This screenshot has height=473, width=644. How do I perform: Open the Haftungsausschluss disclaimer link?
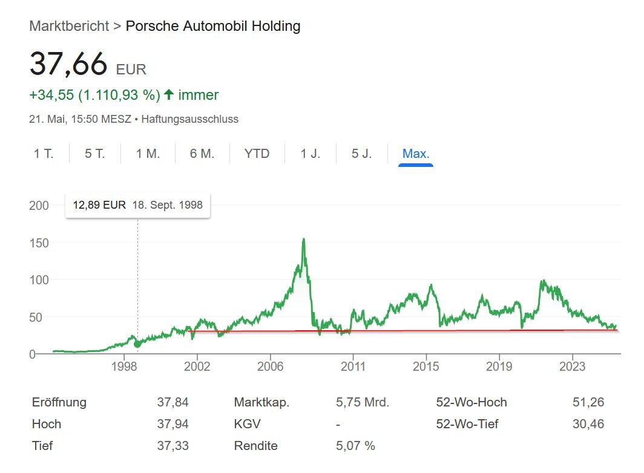pyautogui.click(x=190, y=119)
